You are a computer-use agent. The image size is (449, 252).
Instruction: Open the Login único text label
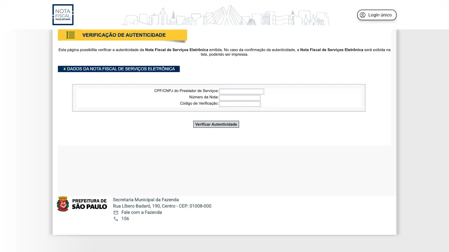[x=380, y=15]
